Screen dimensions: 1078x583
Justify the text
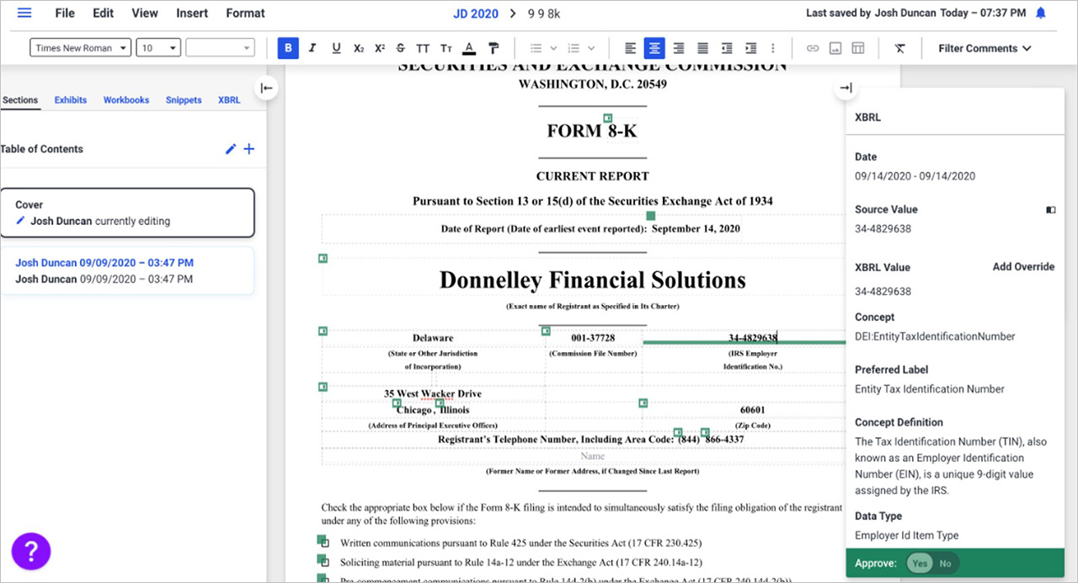[702, 48]
